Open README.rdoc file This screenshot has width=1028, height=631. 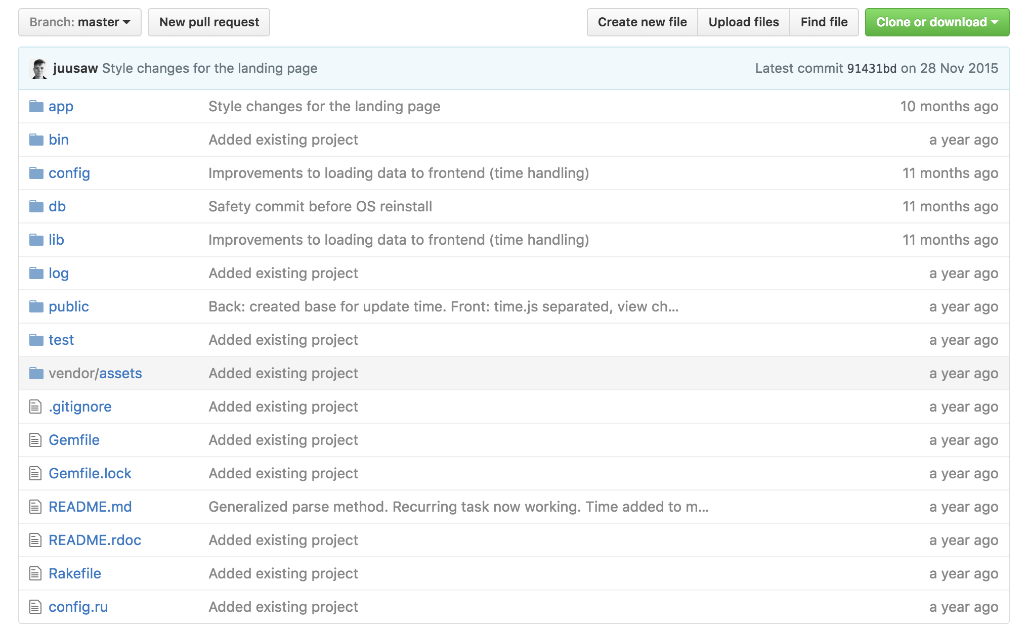95,540
